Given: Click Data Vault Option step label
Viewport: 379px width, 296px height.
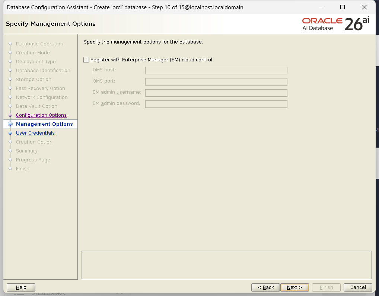Looking at the screenshot, I should click(36, 106).
